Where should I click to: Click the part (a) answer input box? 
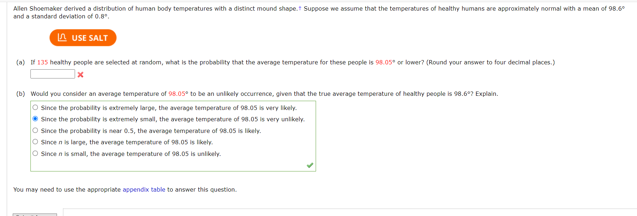[52, 74]
